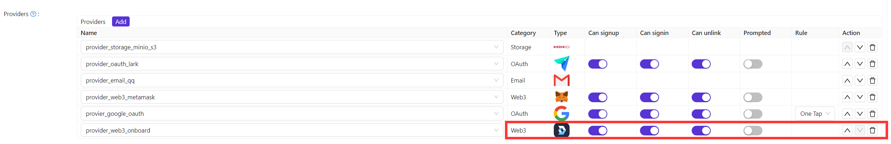Click the Google logo type icon
This screenshot has width=891, height=144.
tap(561, 114)
